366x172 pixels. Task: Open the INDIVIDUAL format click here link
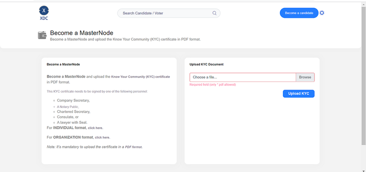coord(95,128)
